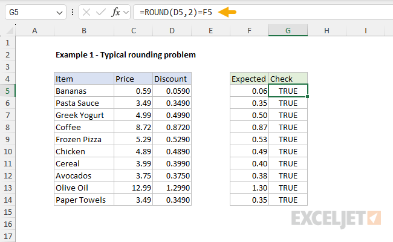Select the 'Olive Oil' cell
The width and height of the screenshot is (393, 242).
tap(84, 188)
